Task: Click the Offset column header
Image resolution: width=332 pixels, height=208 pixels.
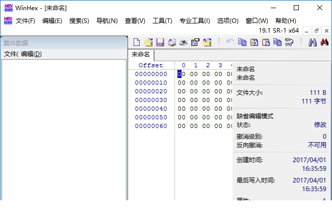Action: [151, 65]
